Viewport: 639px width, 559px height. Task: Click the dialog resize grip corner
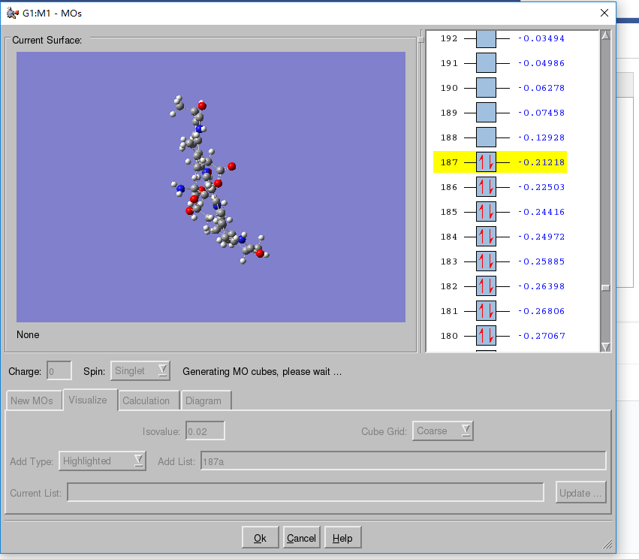pos(607,544)
